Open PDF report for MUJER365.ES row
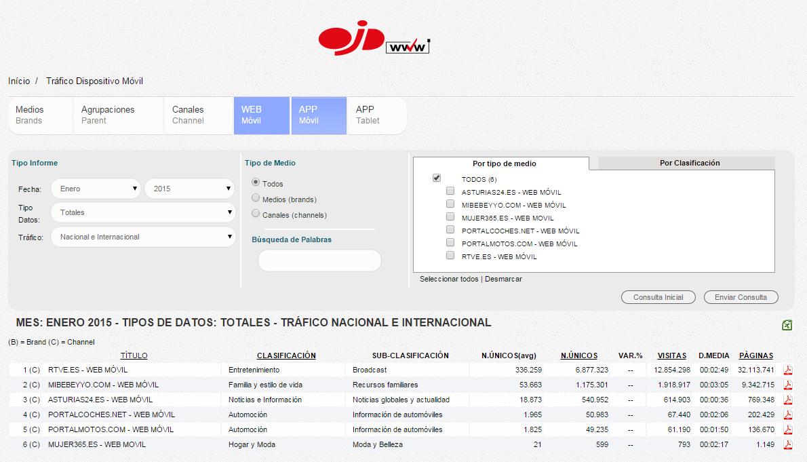The height and width of the screenshot is (462, 807). pos(788,444)
